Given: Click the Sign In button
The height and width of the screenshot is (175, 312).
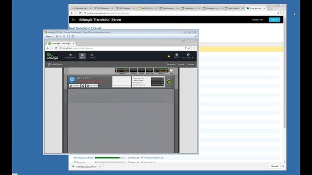Looking at the screenshot, I should pyautogui.click(x=274, y=19).
